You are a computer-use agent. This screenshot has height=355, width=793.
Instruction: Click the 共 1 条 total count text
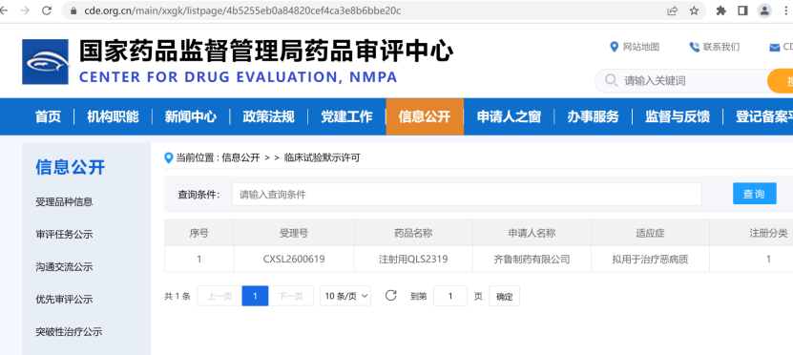[x=177, y=297]
